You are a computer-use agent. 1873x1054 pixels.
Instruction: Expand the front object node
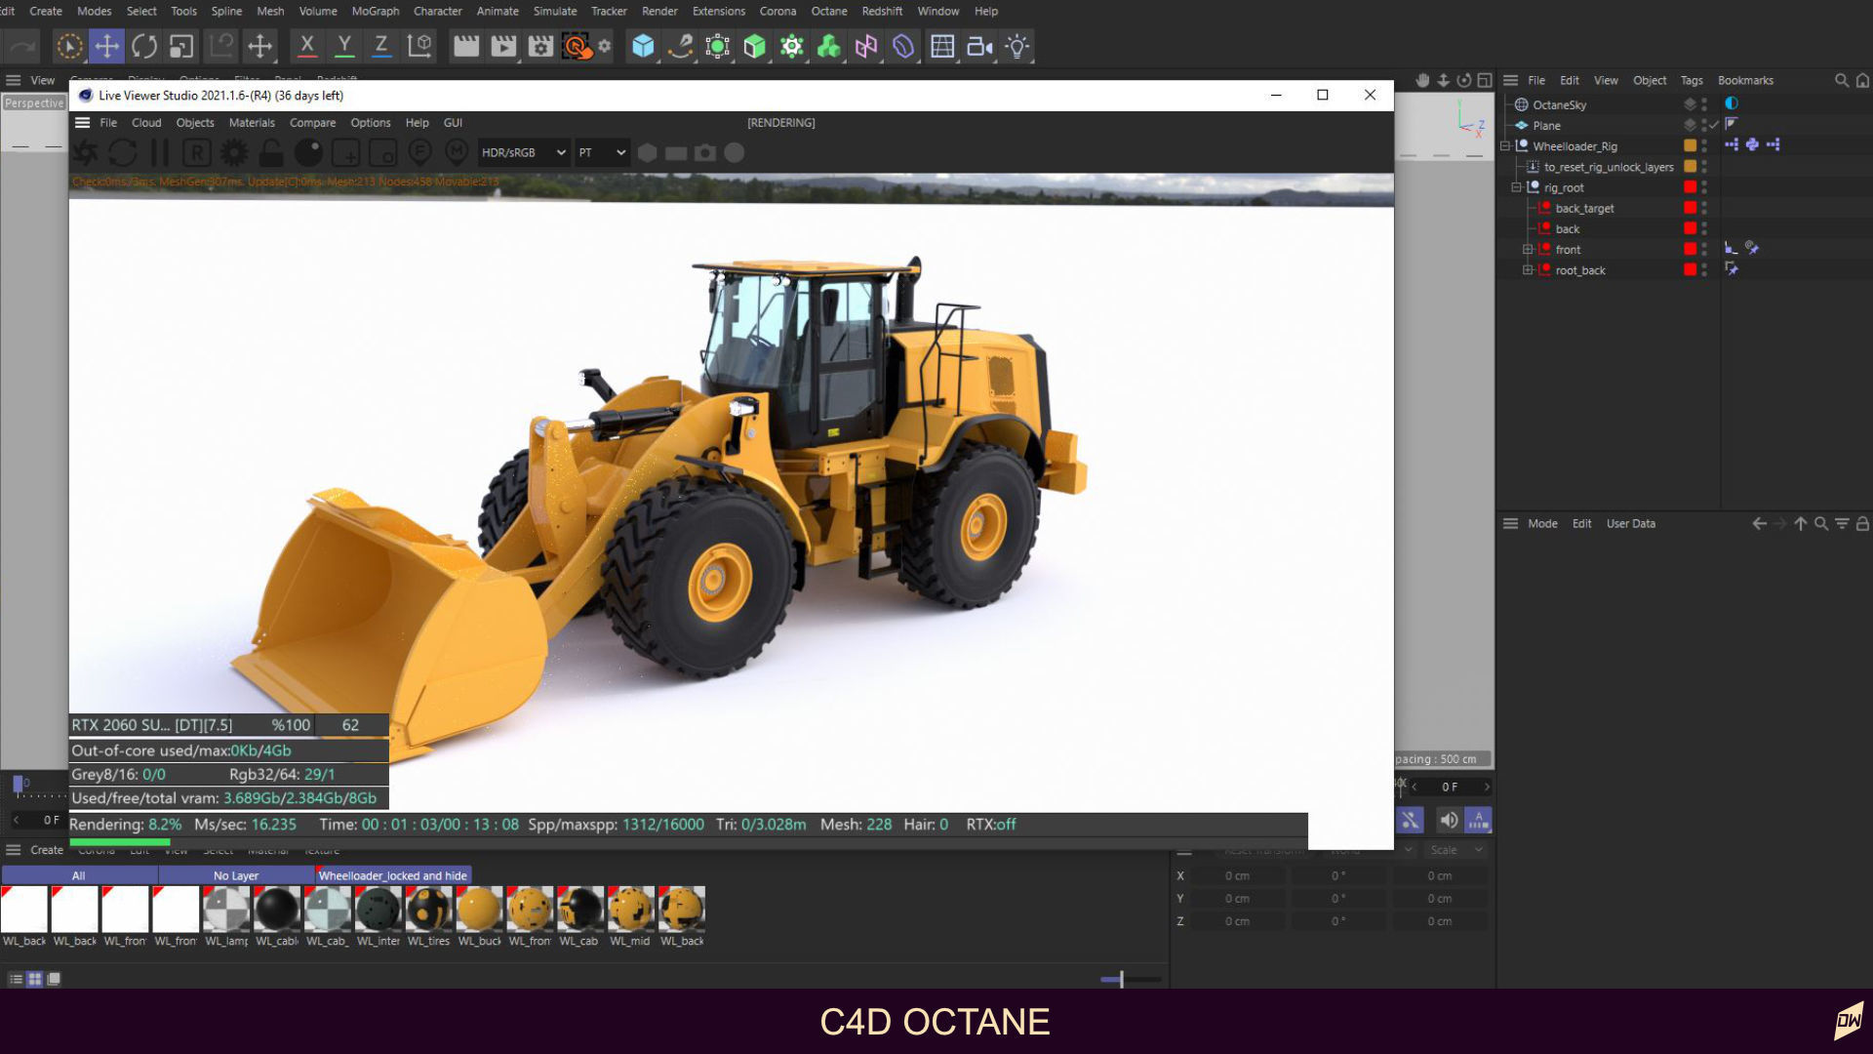[x=1529, y=250]
